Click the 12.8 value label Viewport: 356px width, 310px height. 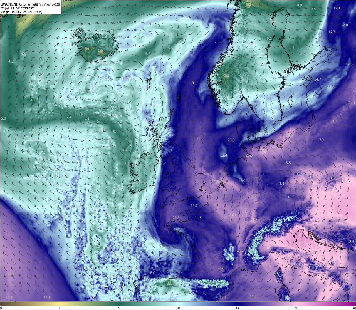pyautogui.click(x=344, y=25)
